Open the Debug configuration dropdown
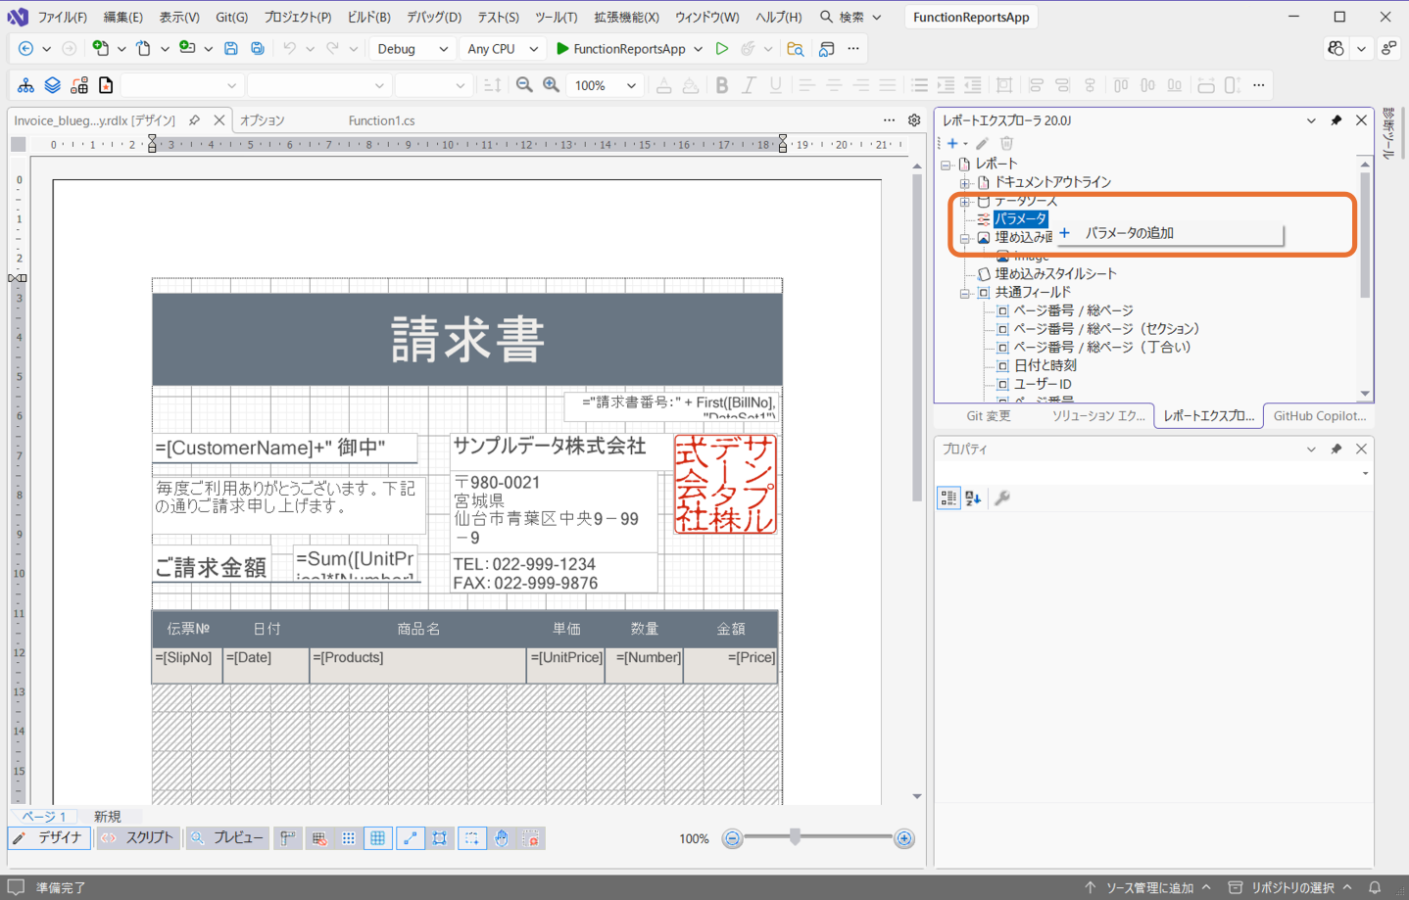1409x900 pixels. pyautogui.click(x=412, y=48)
